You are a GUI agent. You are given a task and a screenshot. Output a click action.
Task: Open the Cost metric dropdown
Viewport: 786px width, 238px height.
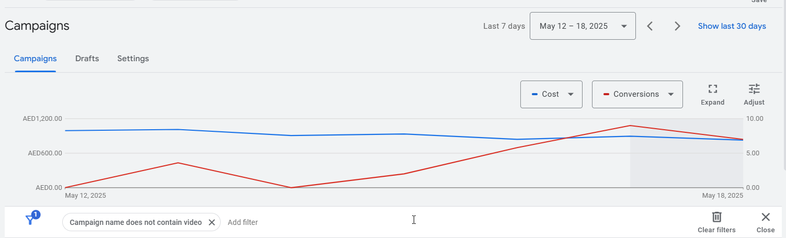551,94
